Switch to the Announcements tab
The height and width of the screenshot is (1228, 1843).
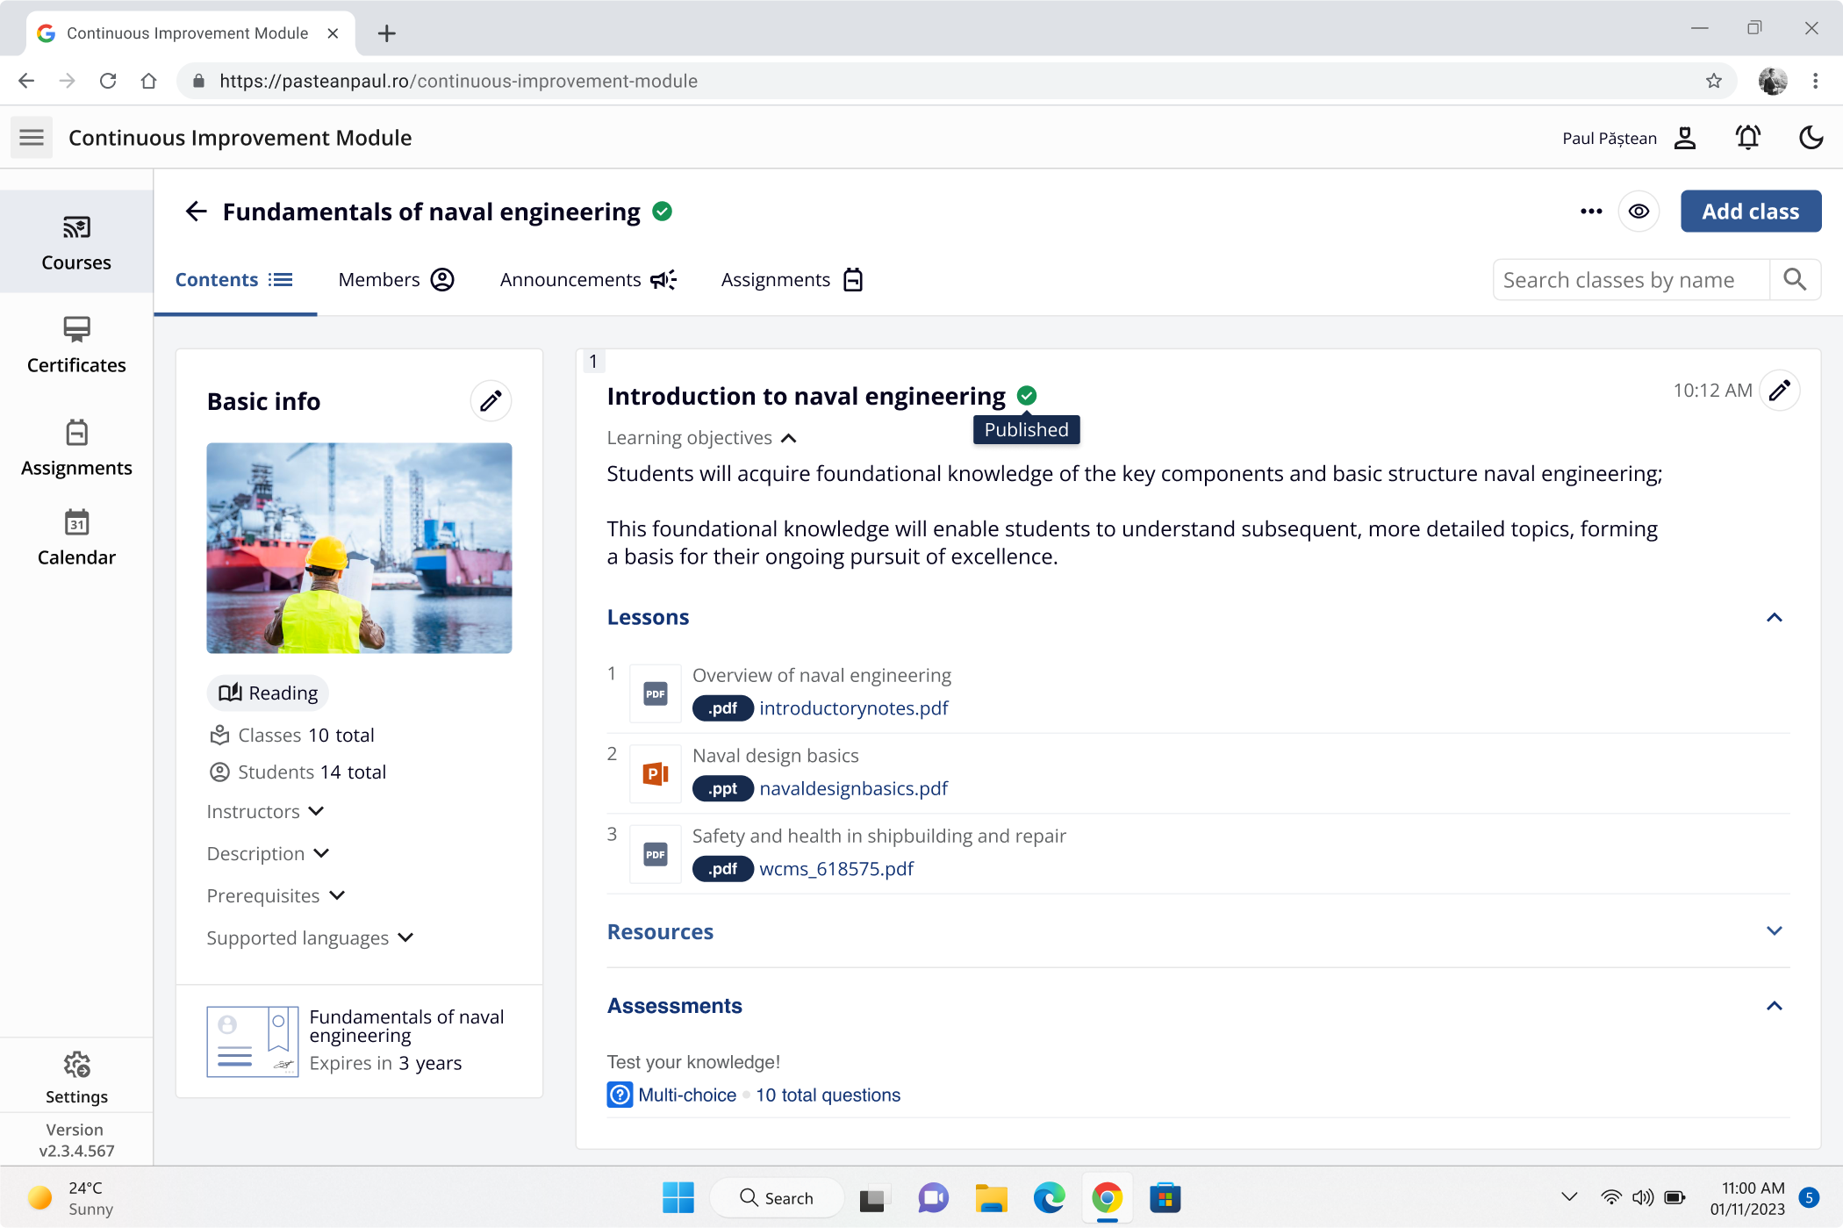[x=588, y=280]
